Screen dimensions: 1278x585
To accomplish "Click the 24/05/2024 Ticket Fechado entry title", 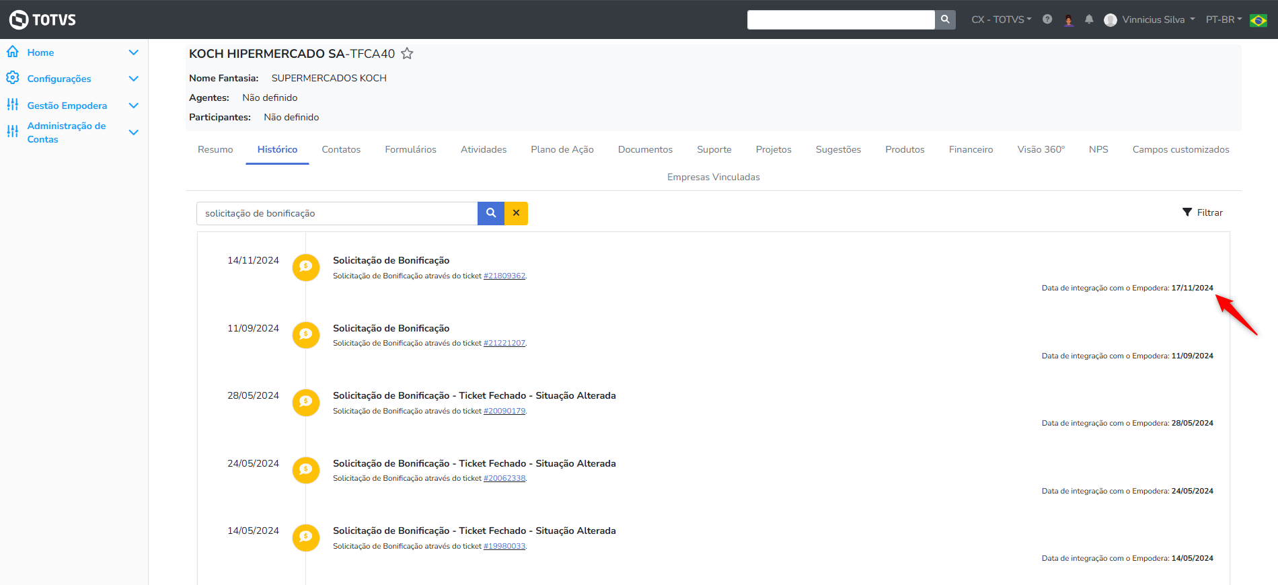I will point(474,463).
